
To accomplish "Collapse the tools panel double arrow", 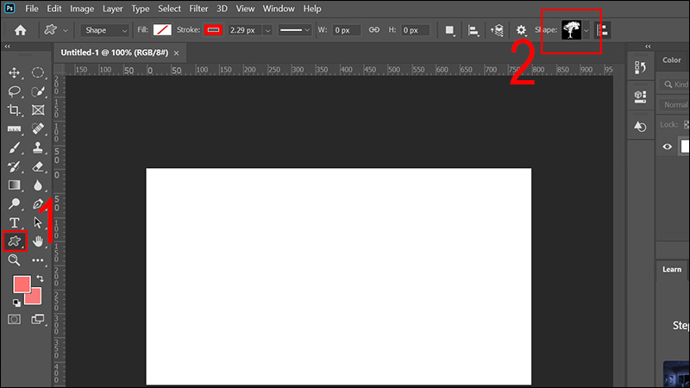I will [x=7, y=47].
